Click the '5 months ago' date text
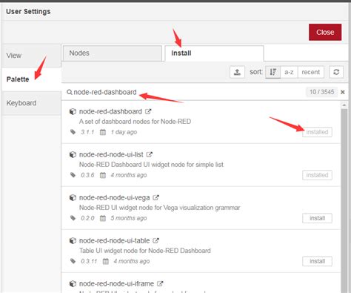The width and height of the screenshot is (351, 293). click(x=129, y=218)
